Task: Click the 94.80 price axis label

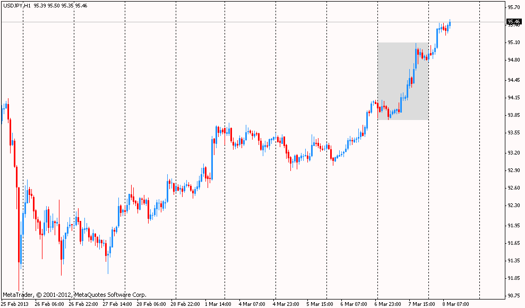Action: (x=514, y=60)
